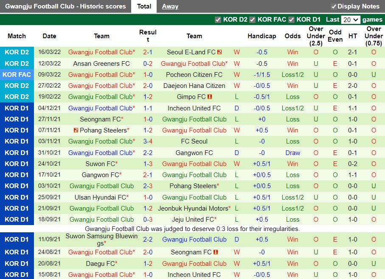The height and width of the screenshot is (279, 385).
Task: Click the KOR D1 badge on the 04/12/21 row
Action: tap(17, 108)
